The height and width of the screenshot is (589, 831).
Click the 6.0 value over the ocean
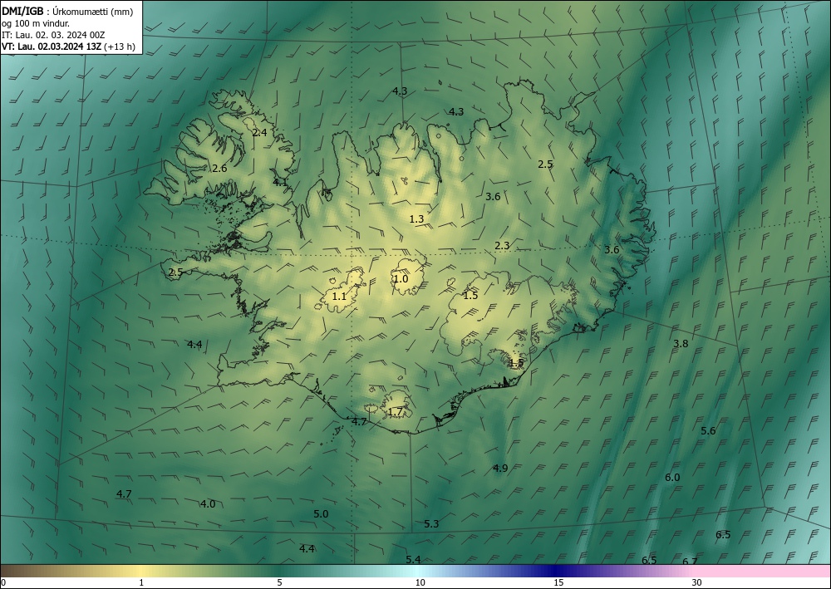672,478
